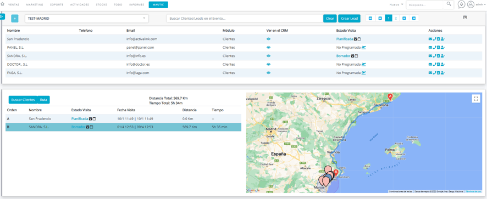View FAGA, S.L. in CRM eye icon
Viewport: 487px width, 199px height.
(268, 72)
